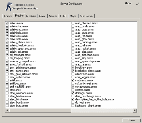Uncheck amxmod_compat.amxx
The height and width of the screenshot is (123, 142).
(x=7, y=61)
